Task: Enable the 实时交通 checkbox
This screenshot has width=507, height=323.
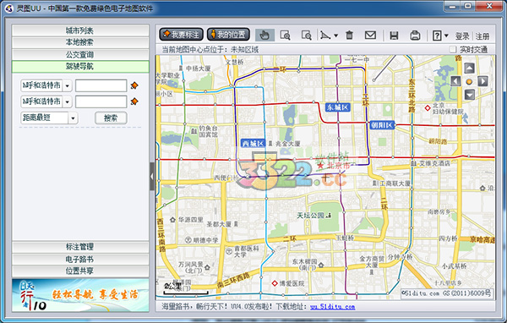Action: tap(453, 50)
